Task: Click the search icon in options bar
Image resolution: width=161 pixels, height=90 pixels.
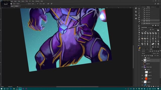Action: 155,4
